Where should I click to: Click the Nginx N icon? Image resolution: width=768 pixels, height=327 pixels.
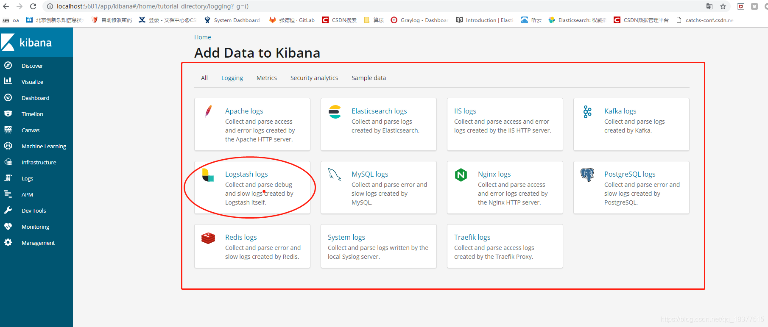(x=461, y=175)
